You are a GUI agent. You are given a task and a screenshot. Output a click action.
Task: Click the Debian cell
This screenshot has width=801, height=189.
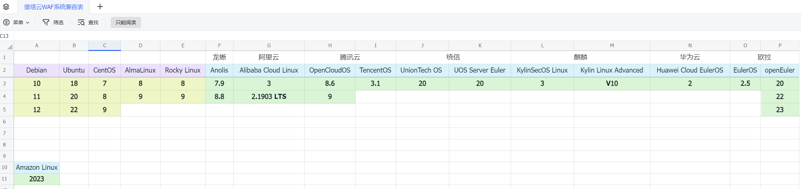point(37,70)
